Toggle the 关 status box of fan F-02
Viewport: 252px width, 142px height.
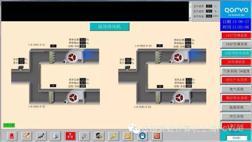[x=53, y=86]
